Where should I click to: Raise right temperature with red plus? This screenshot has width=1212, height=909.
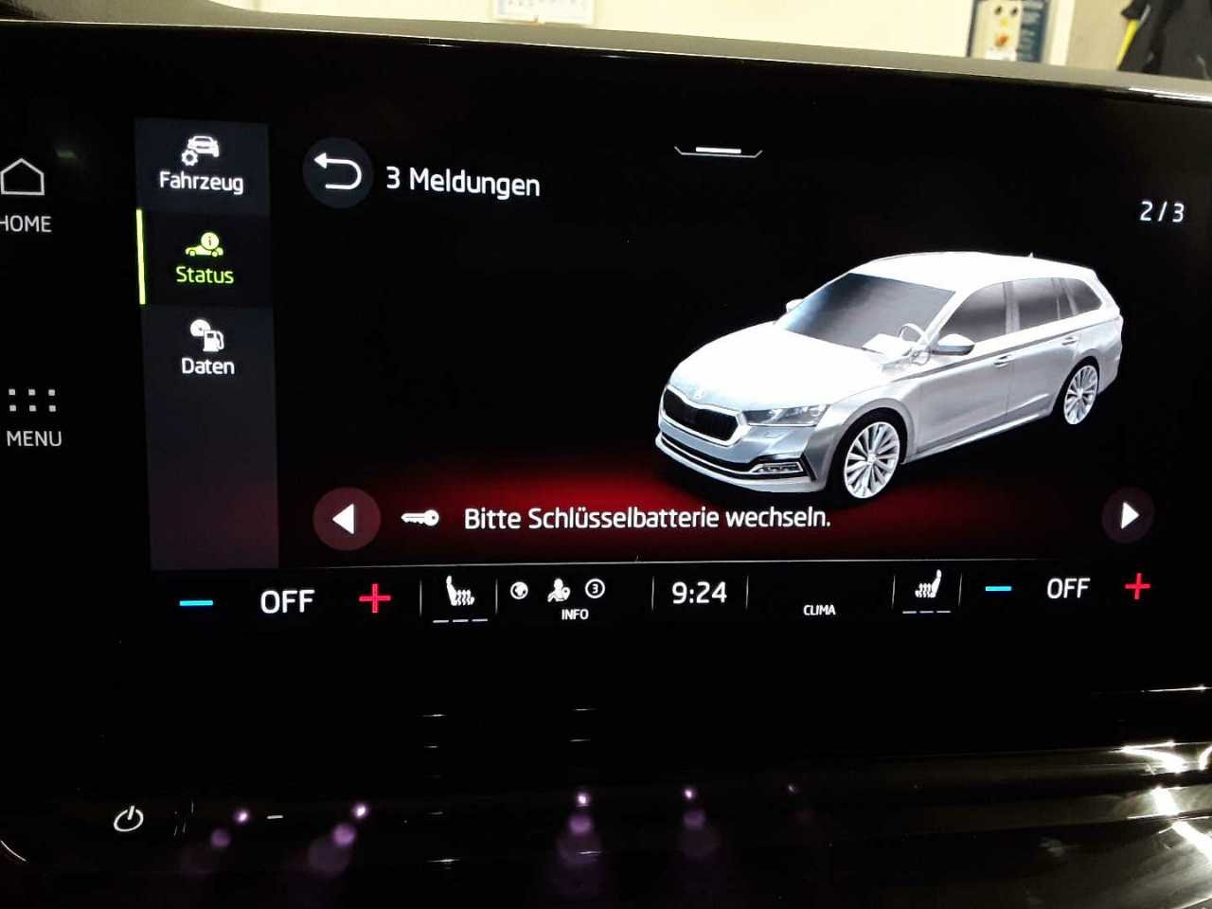1137,587
